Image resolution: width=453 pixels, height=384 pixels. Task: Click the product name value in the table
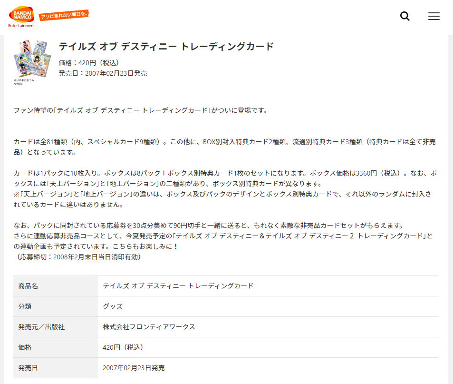[178, 286]
